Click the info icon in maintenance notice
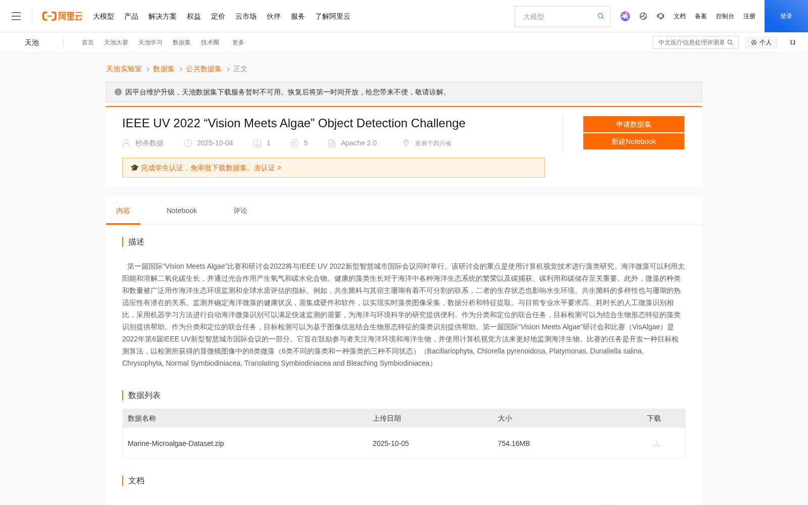Screen dimensions: 808x505 click(118, 92)
